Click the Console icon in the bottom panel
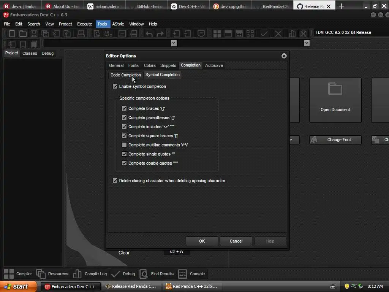This screenshot has height=292, width=389. coord(183,274)
